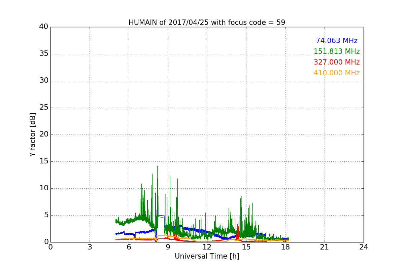Image resolution: width=404 pixels, height=269 pixels.
Task: Click the y-axis tick label 20
Action: pyautogui.click(x=43, y=134)
